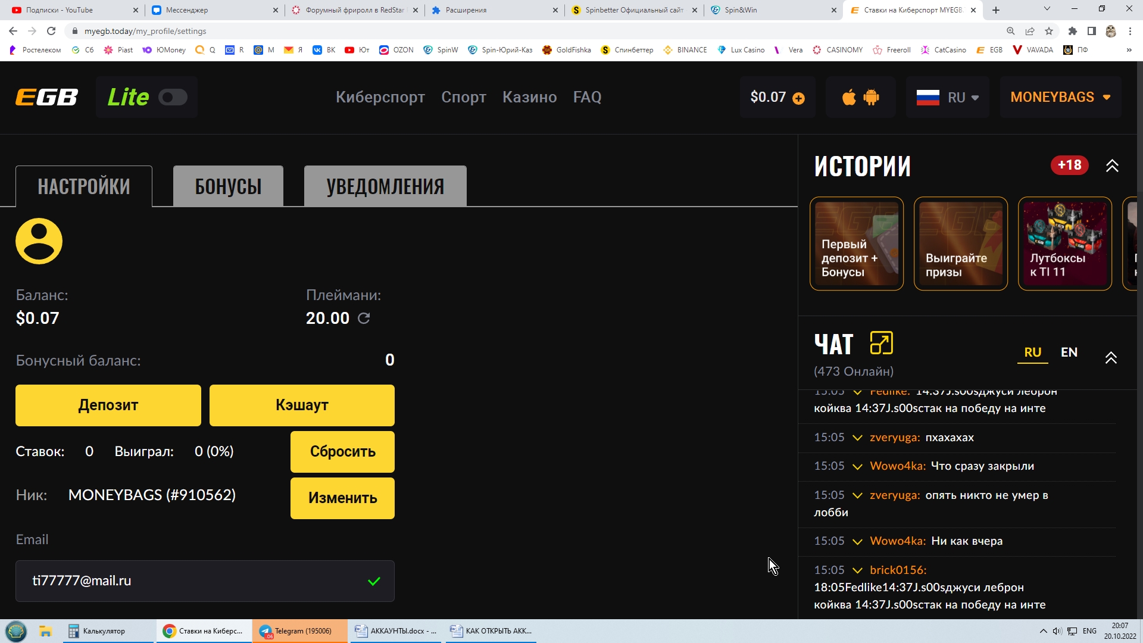
Task: Show hidden system tray icons
Action: click(1043, 631)
